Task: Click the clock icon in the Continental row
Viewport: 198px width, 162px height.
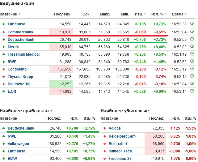Action: [x=192, y=69]
